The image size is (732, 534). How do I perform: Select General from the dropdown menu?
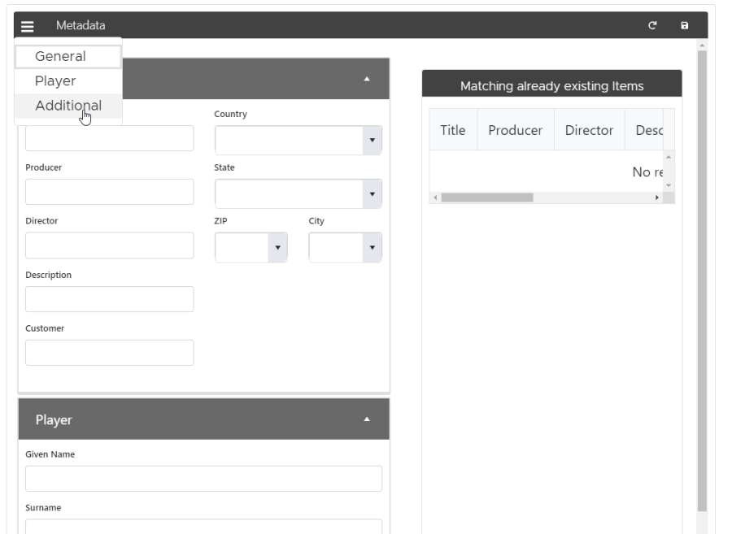pos(68,57)
